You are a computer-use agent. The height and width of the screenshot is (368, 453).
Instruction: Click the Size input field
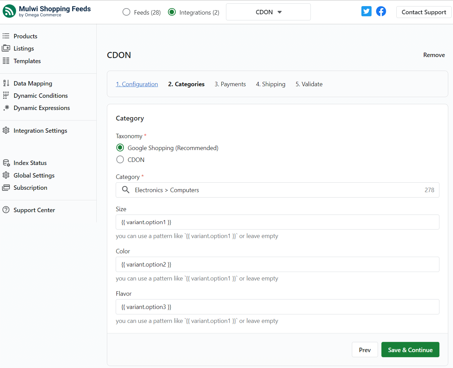pyautogui.click(x=278, y=222)
